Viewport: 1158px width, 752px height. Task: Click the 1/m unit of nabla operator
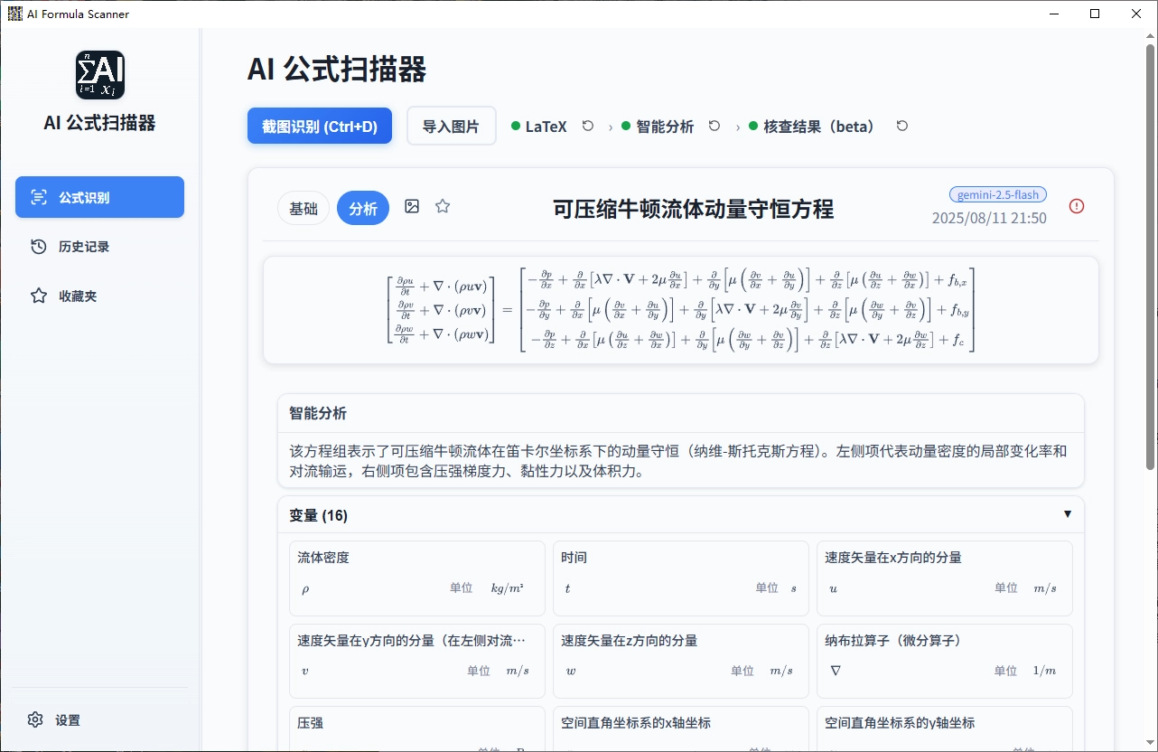tap(1043, 671)
